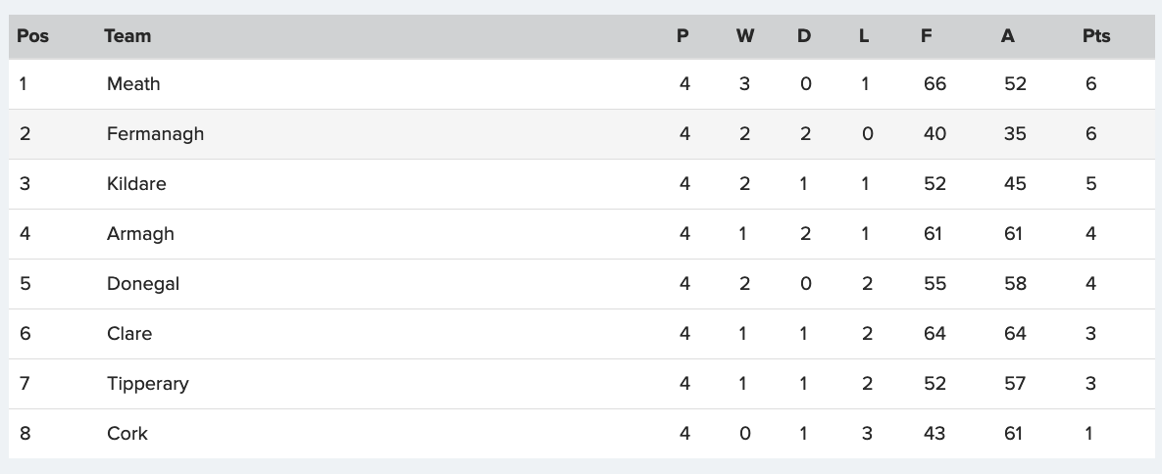Click the W column header

click(745, 36)
